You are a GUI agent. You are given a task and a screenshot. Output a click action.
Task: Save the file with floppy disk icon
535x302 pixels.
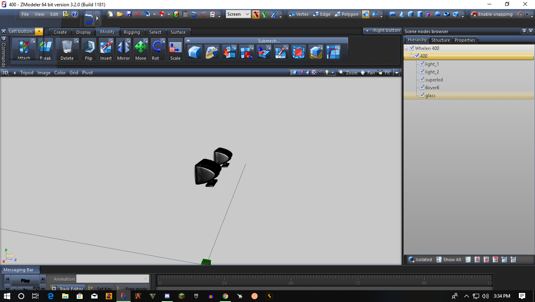pos(129,14)
